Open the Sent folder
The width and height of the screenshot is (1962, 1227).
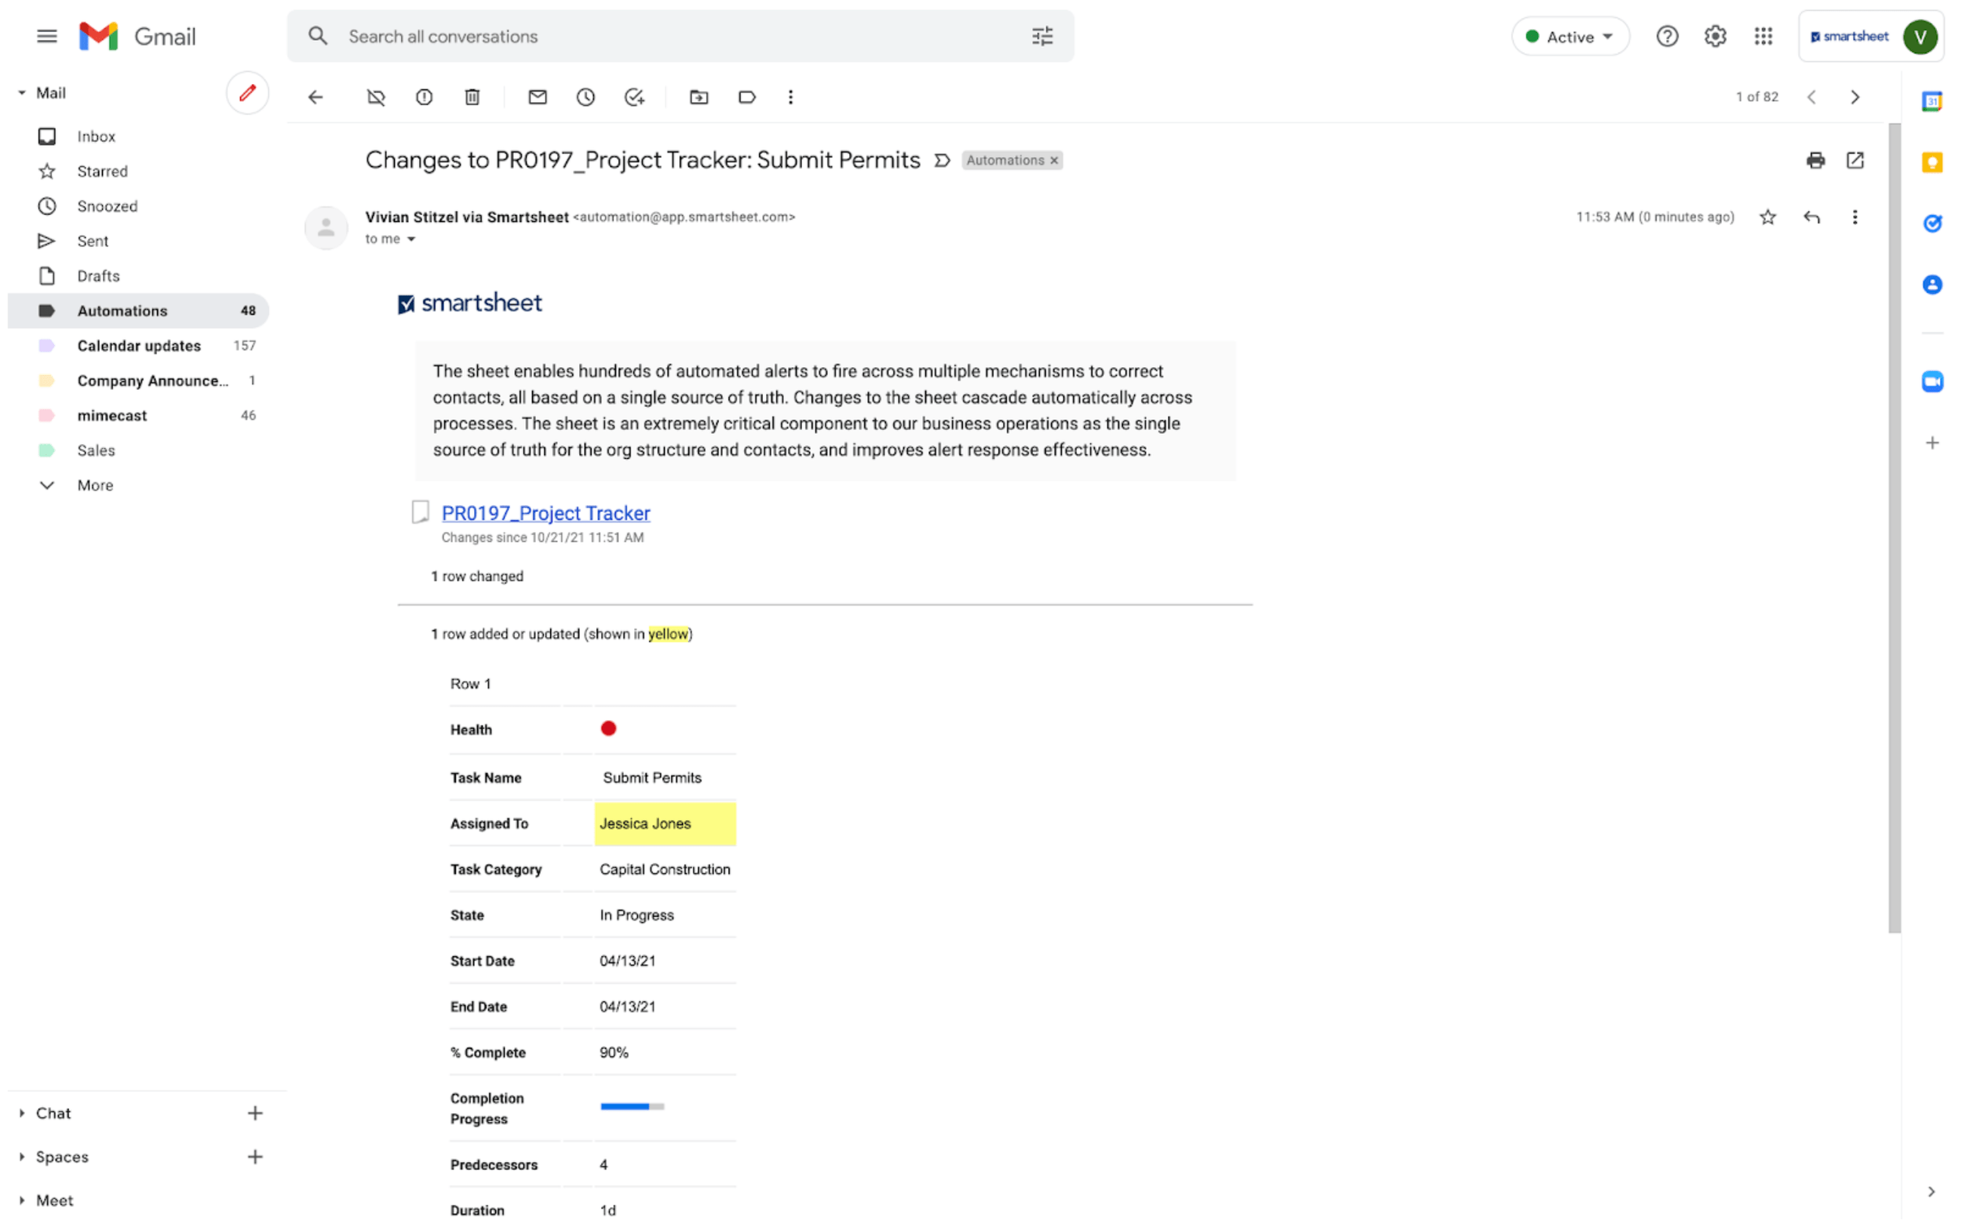(93, 240)
